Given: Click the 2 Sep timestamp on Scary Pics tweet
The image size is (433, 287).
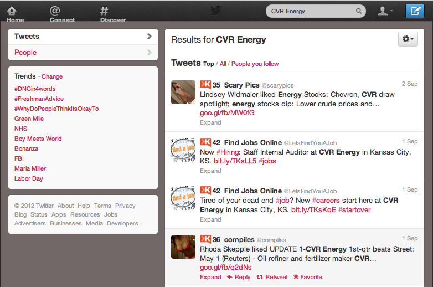Looking at the screenshot, I should (410, 84).
